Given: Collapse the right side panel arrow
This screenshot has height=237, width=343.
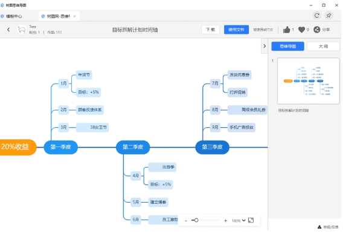Looking at the screenshot, I should pyautogui.click(x=264, y=46).
